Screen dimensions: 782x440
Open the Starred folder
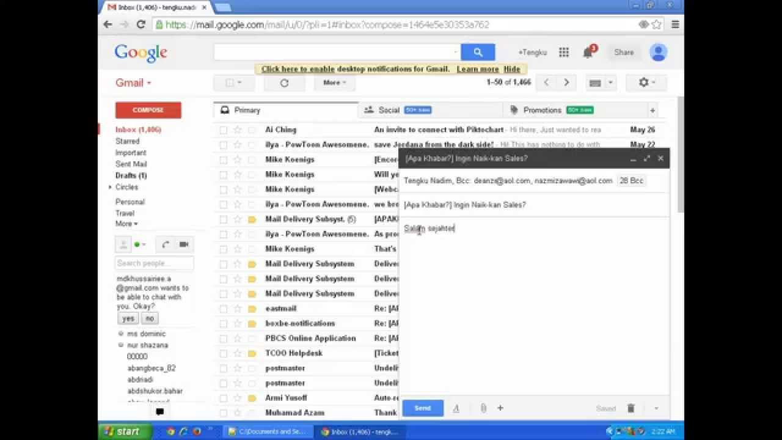tap(127, 141)
